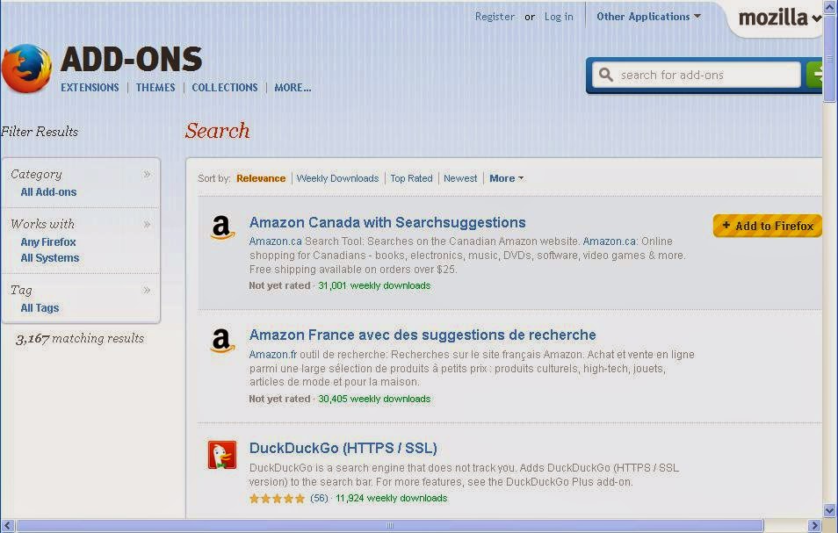838x533 pixels.
Task: Select the All Systems filter
Action: pyautogui.click(x=50, y=258)
